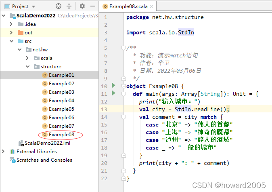Click Example06 object icon
Viewport: 272px width, 192px height.
pos(45,118)
